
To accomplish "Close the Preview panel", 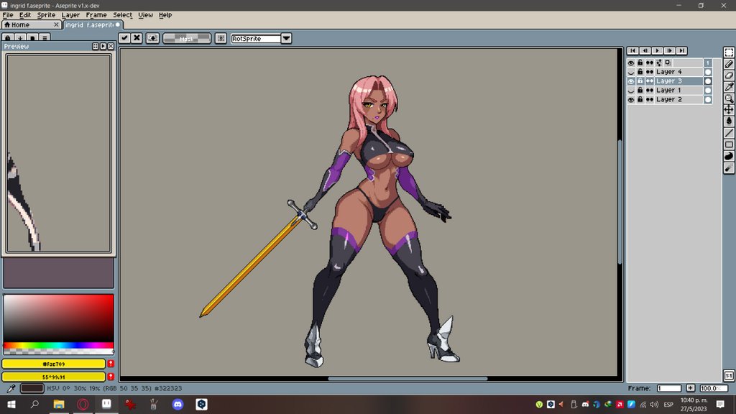I will click(111, 46).
